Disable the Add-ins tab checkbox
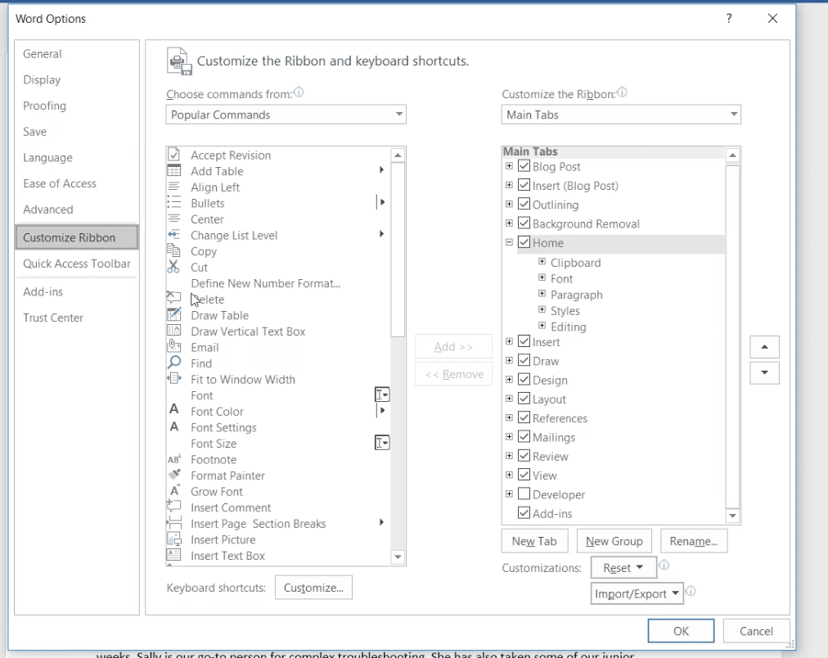 (x=524, y=513)
